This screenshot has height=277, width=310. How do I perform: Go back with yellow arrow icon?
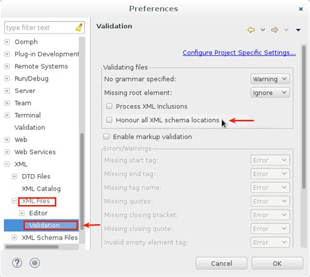click(251, 29)
